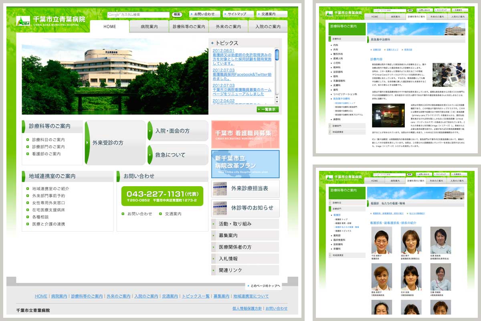Click the calendar icon on 休診等のお知らせ

220,208
